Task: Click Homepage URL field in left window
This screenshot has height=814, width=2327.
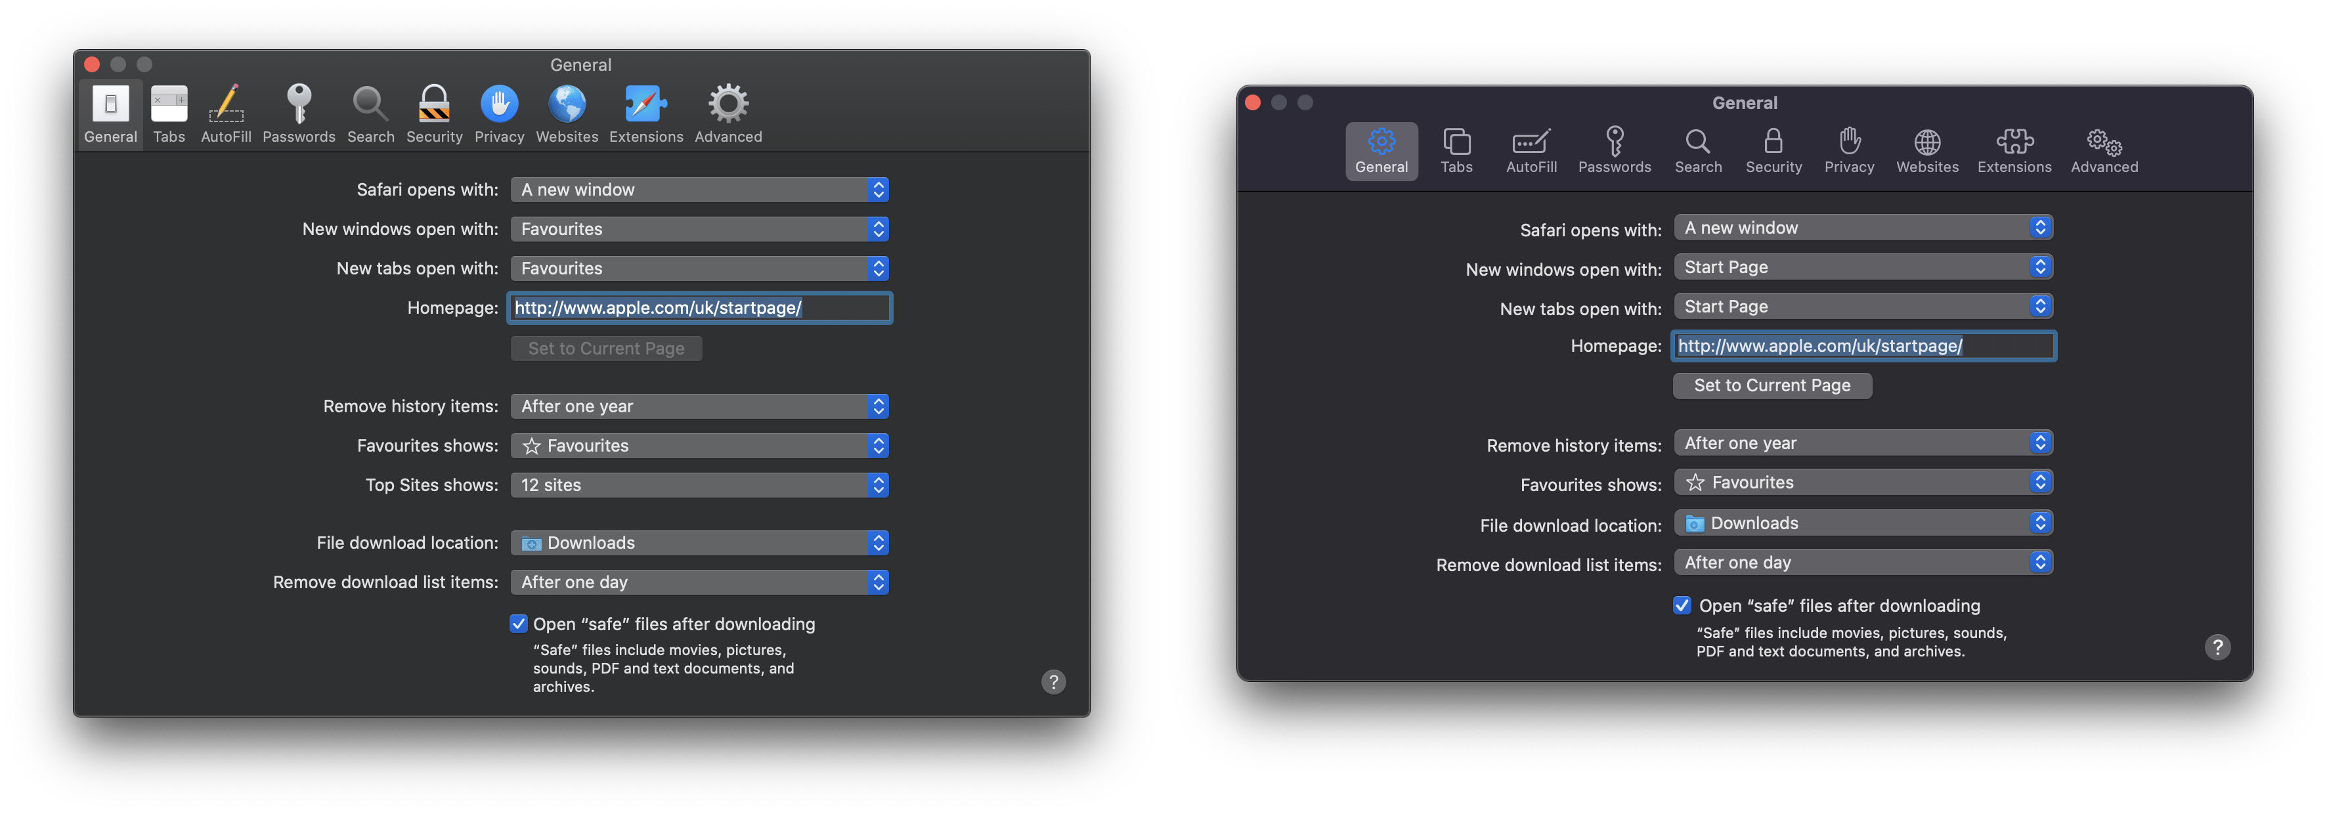Action: pos(699,308)
